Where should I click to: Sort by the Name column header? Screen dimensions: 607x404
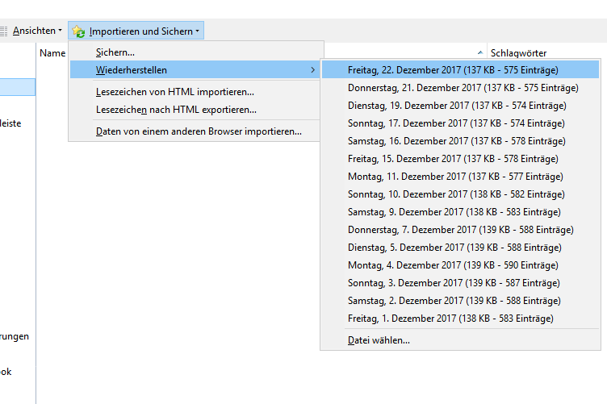click(52, 53)
